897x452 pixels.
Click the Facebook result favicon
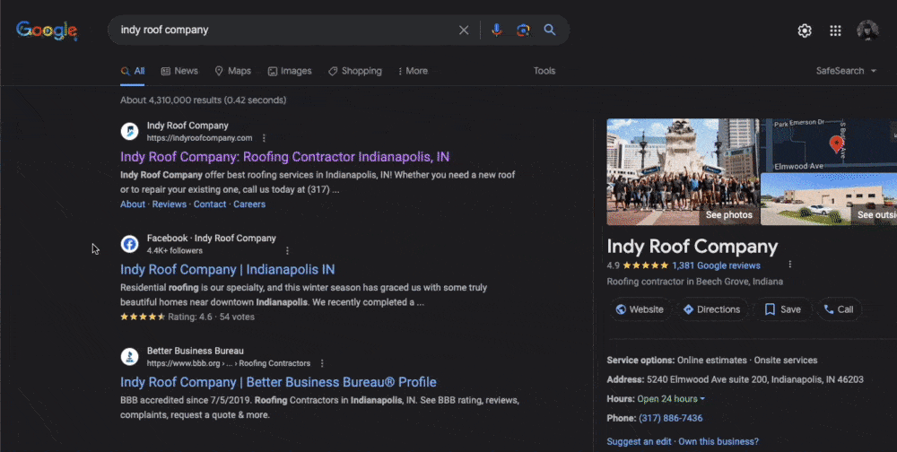(130, 244)
